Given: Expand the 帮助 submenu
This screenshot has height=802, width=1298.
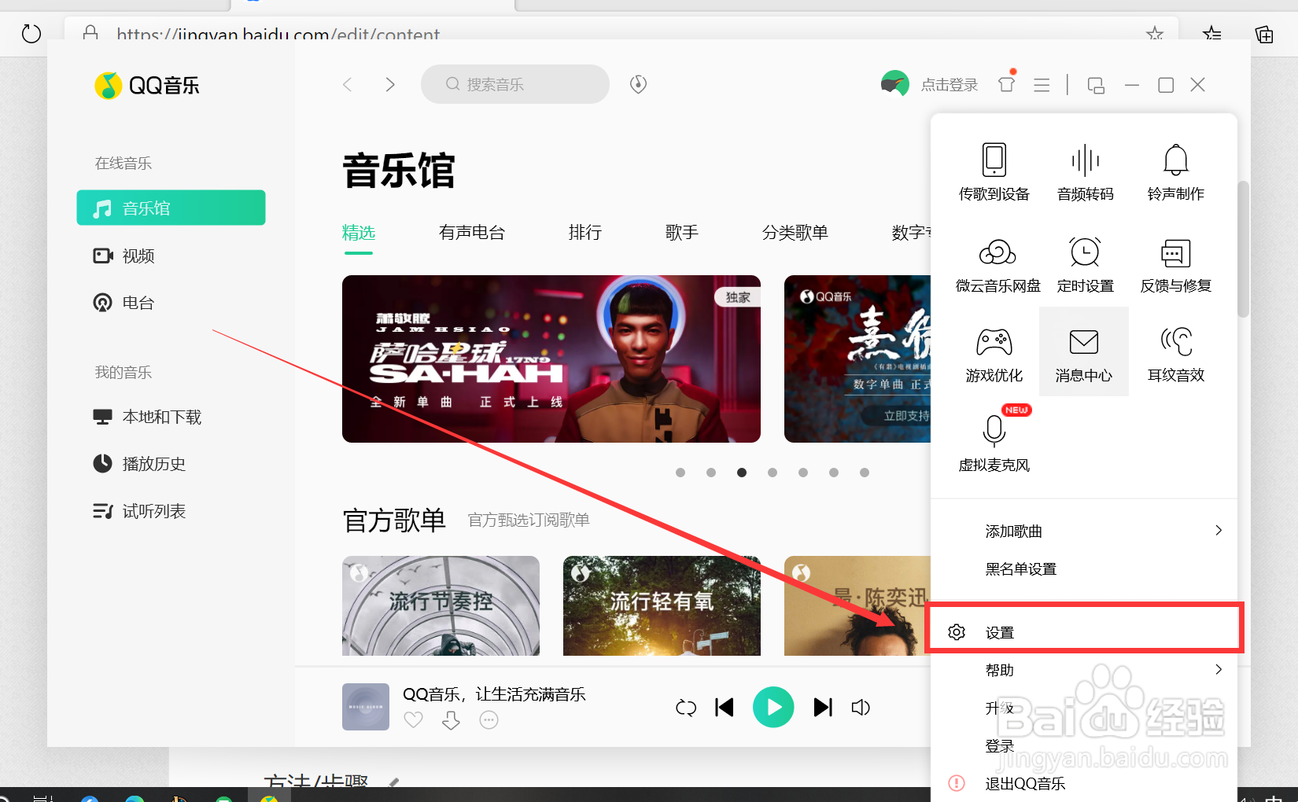Looking at the screenshot, I should (x=1000, y=669).
